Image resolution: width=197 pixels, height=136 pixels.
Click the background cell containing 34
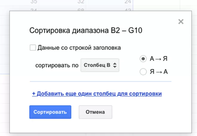(x=34, y=9)
